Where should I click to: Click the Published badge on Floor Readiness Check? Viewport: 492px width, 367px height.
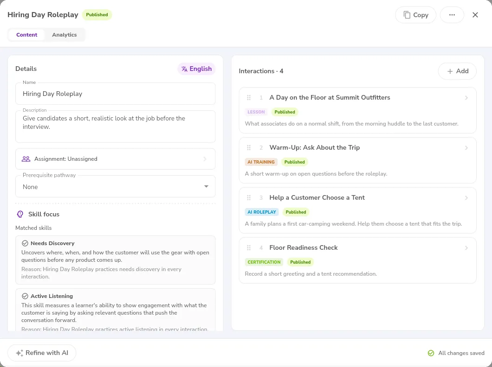point(300,262)
